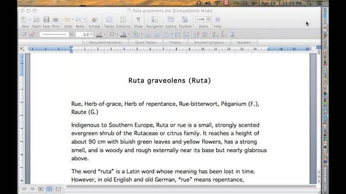Screen dimensions: 346x194
Task: Expand the Shading color dropdown arrow
Action: pos(129,34)
